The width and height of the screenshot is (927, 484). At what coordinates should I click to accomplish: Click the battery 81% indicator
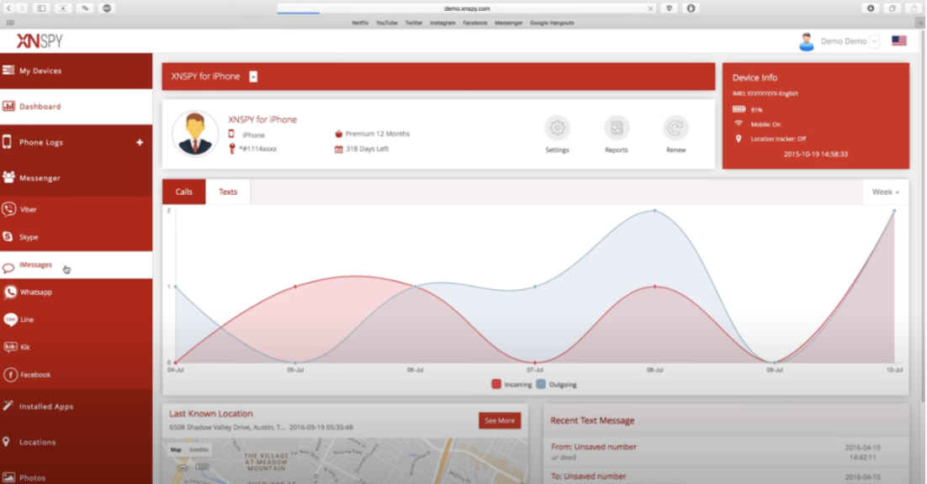click(x=747, y=109)
